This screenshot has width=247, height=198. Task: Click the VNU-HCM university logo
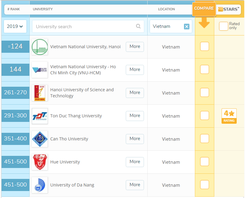tap(40, 70)
